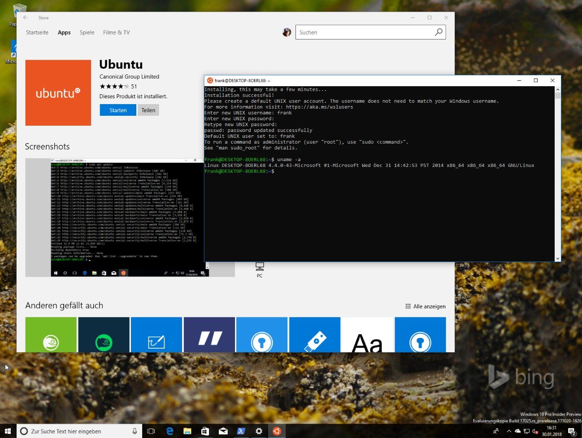Click Alle anzeigen link

(426, 306)
